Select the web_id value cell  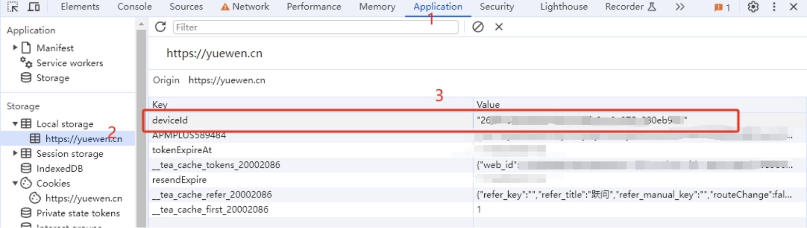pos(640,165)
